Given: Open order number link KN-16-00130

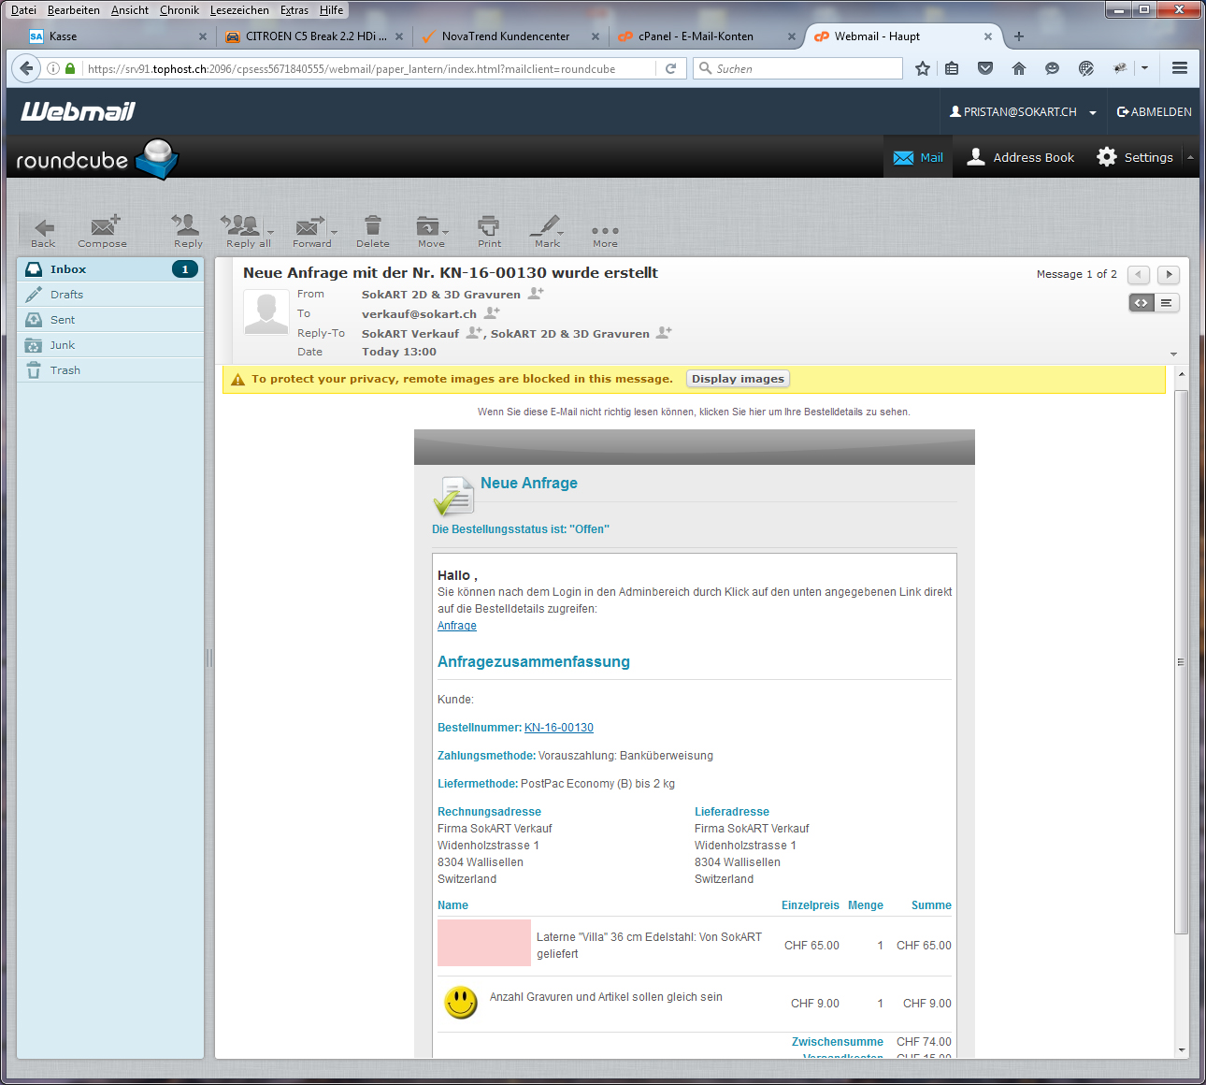Looking at the screenshot, I should 559,728.
